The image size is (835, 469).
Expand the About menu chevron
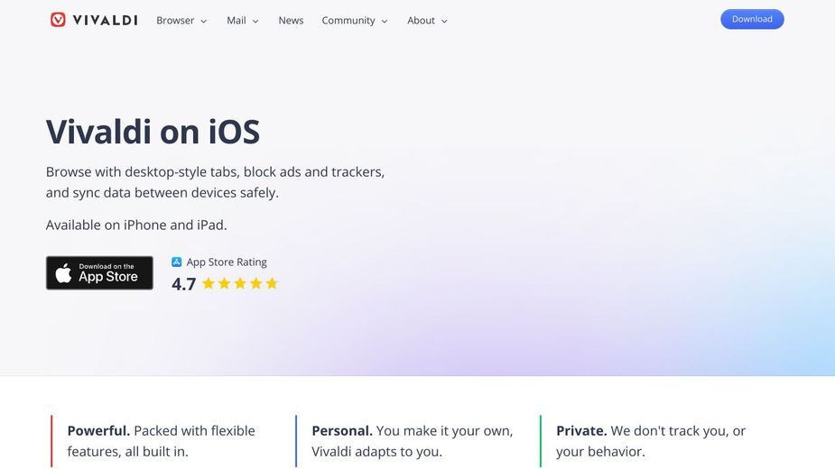click(444, 22)
